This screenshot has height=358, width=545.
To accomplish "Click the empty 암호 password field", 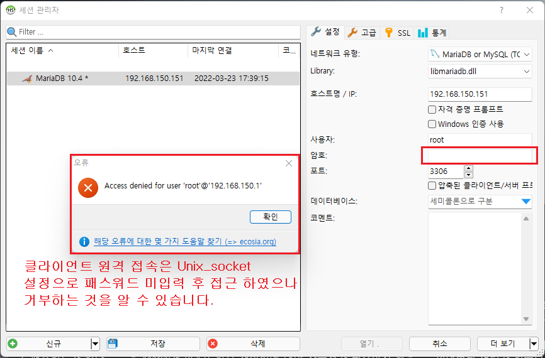I will (480, 155).
